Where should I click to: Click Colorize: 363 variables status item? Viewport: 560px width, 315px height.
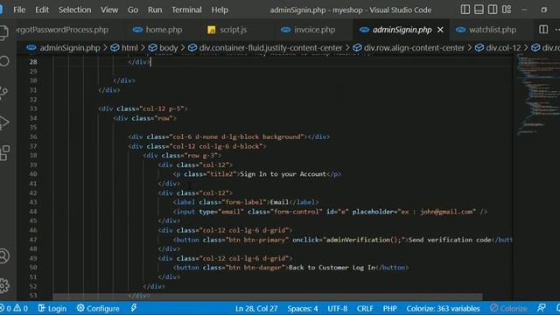443,308
